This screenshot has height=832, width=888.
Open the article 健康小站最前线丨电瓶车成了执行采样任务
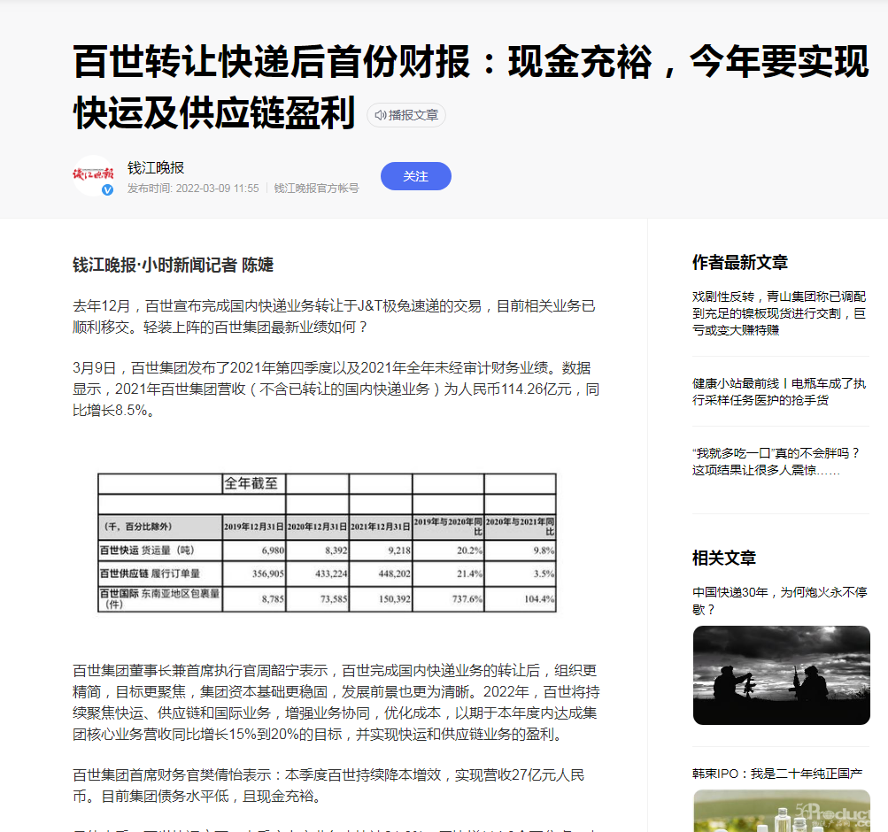tap(779, 392)
